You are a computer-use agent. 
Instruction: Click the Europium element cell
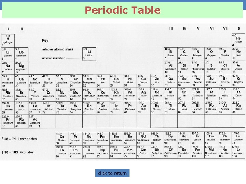(130, 139)
